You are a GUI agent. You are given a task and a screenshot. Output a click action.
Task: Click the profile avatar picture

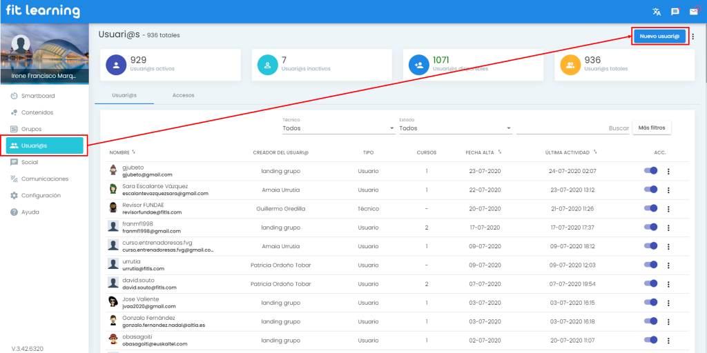(20, 43)
